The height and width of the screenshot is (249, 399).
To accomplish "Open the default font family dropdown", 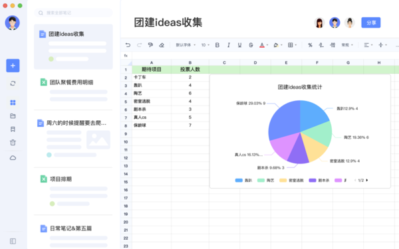I will pyautogui.click(x=186, y=45).
